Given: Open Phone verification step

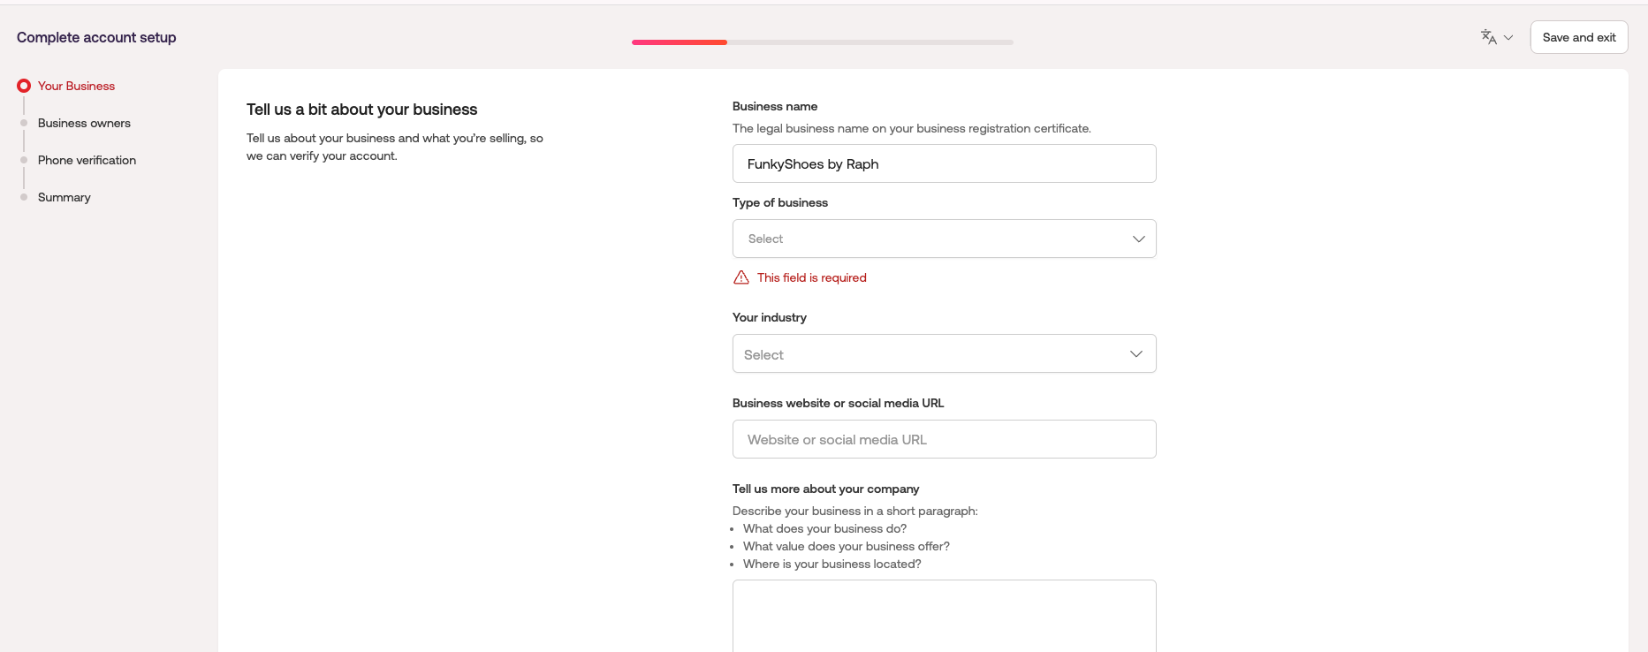Looking at the screenshot, I should click(x=87, y=160).
